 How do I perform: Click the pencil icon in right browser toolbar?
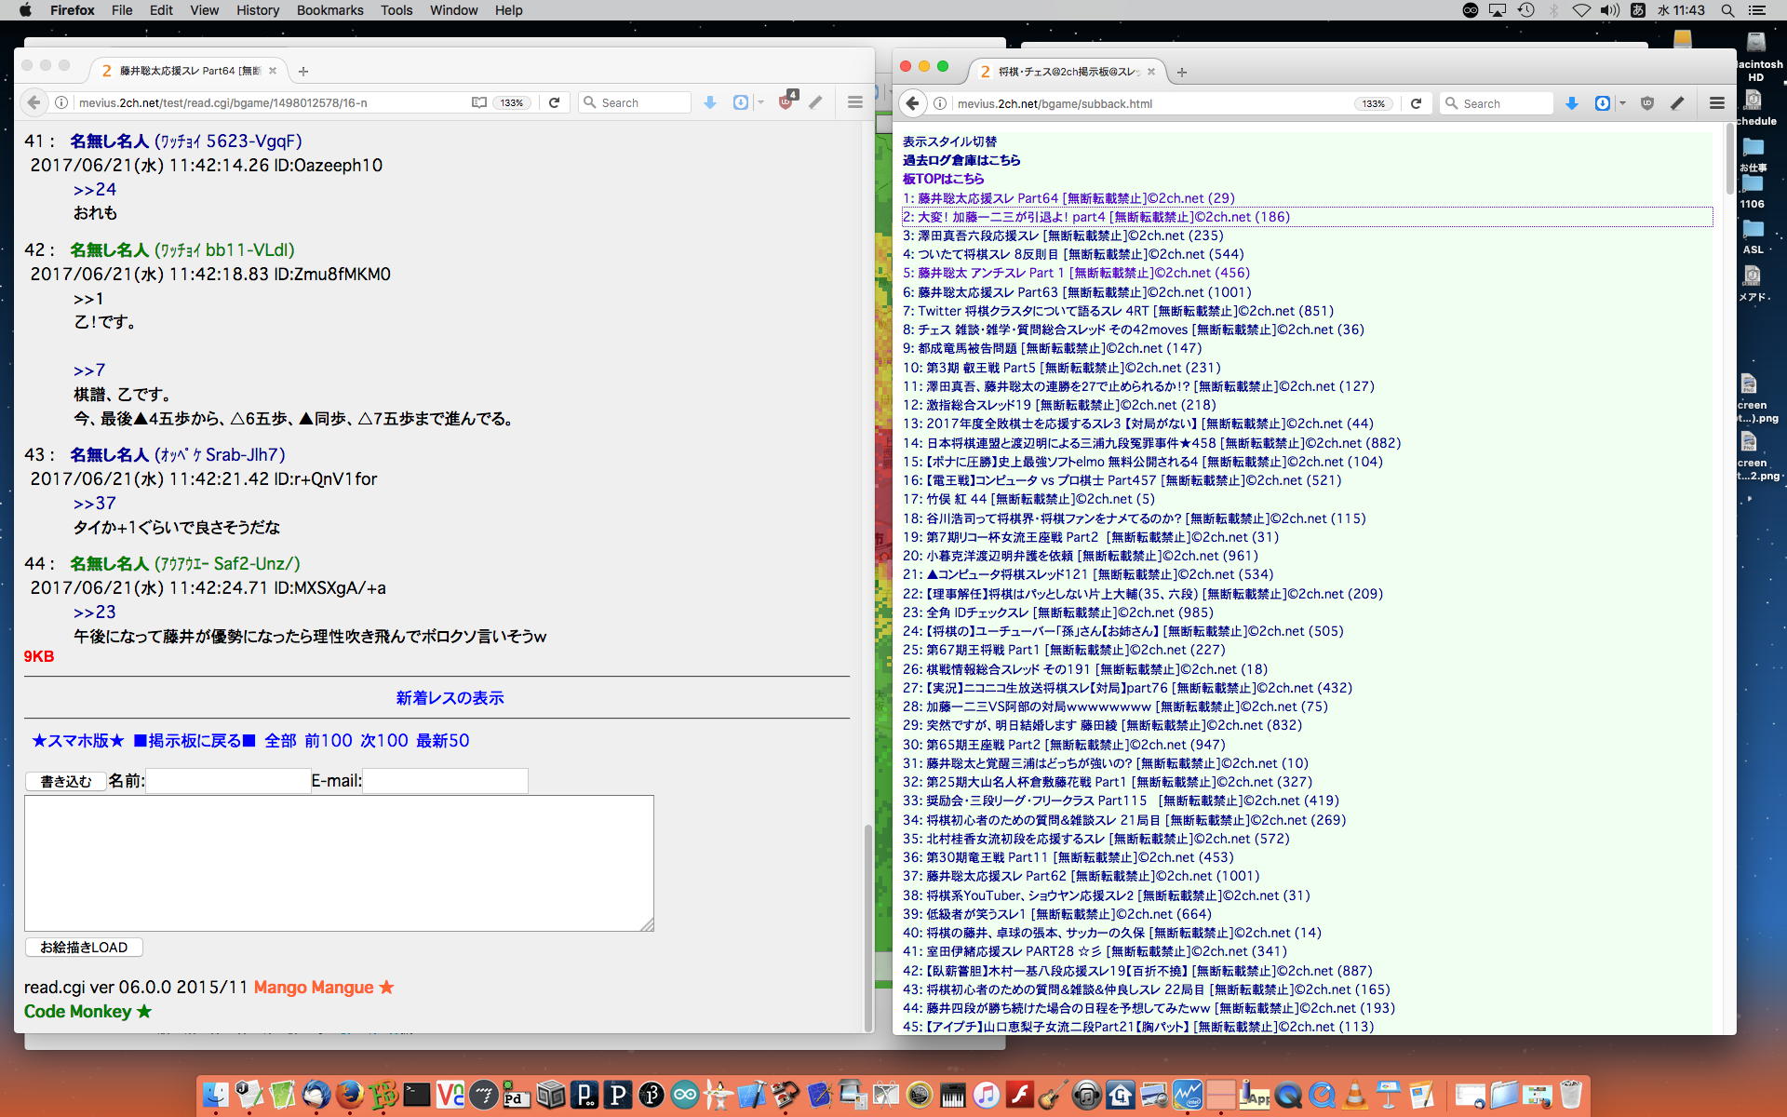click(x=1677, y=103)
